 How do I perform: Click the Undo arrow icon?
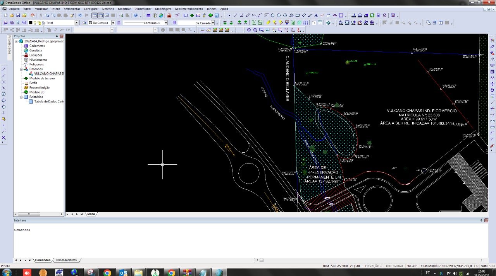[80, 15]
